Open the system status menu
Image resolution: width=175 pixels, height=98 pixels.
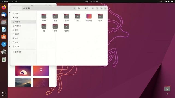[169, 1]
